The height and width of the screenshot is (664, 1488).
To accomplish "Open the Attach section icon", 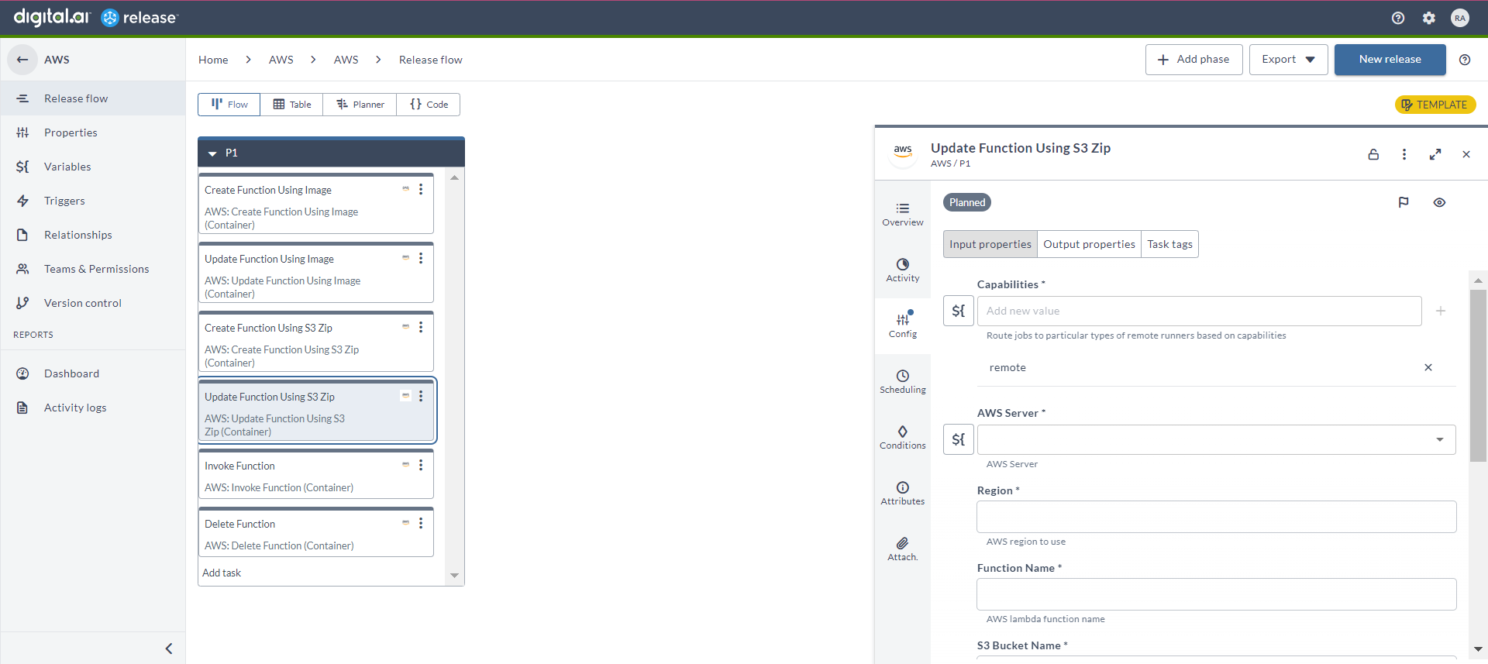I will [x=903, y=549].
